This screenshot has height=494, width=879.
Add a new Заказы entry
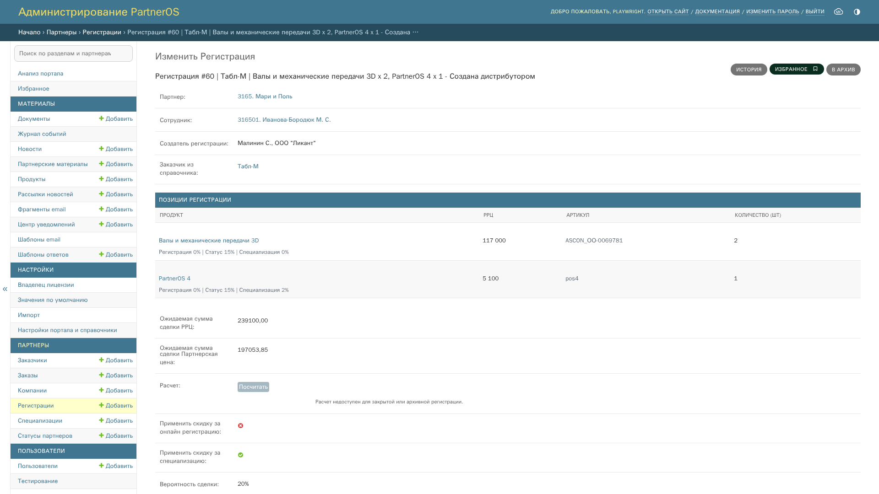point(116,376)
